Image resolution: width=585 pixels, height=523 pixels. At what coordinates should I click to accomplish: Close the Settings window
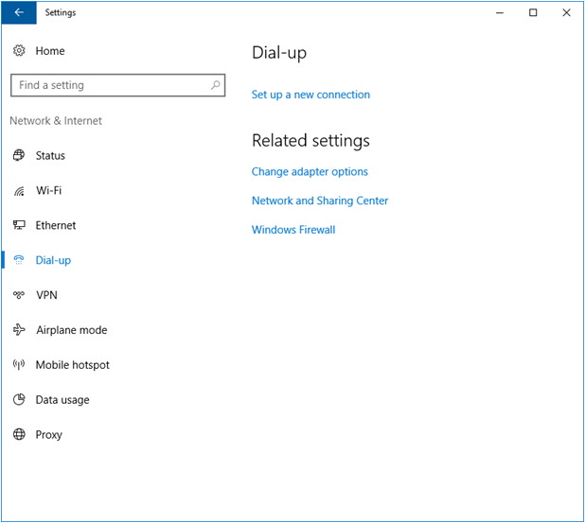566,13
